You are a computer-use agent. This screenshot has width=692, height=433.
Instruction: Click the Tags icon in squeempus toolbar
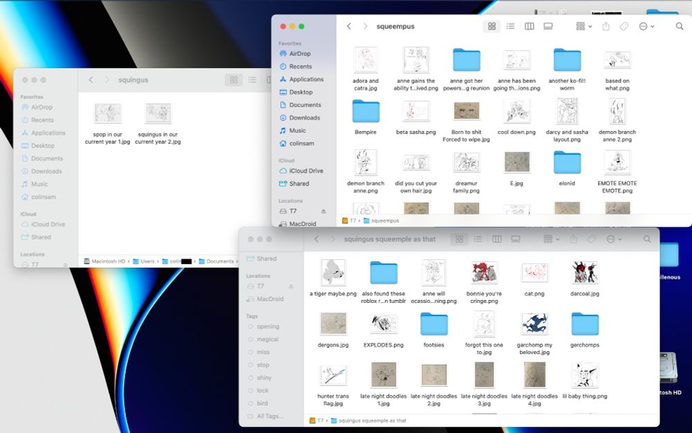(623, 26)
